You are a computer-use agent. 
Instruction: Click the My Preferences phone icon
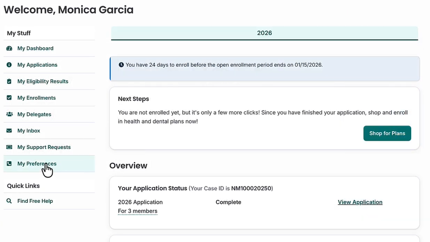pos(9,164)
